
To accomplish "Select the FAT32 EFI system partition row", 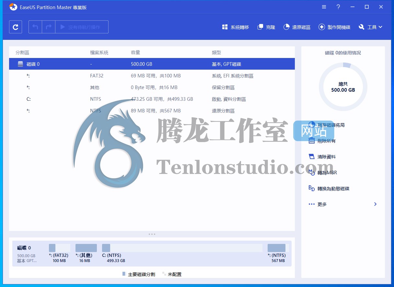I will point(152,76).
